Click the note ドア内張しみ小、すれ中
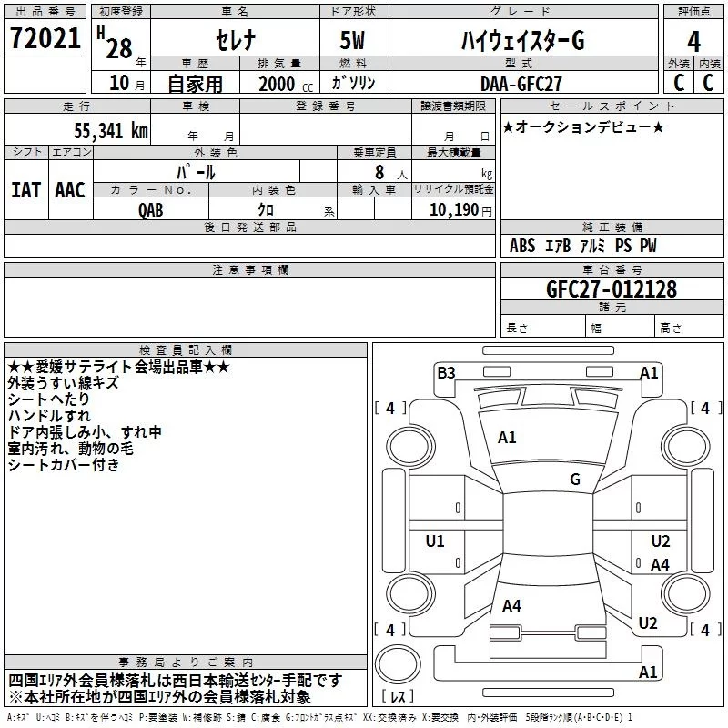This screenshot has width=728, height=728. pos(85,431)
